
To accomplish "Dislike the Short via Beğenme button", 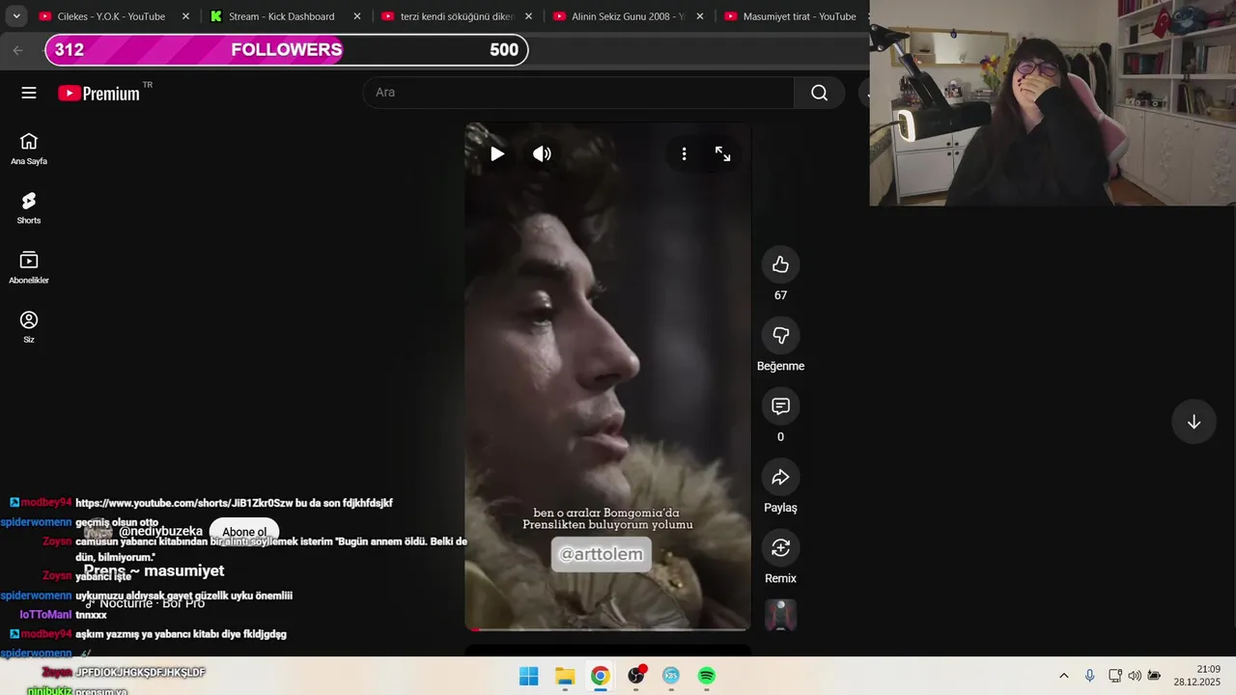I will point(780,335).
